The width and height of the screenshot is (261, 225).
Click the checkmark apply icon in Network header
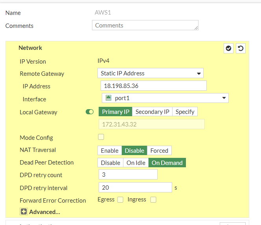228,48
